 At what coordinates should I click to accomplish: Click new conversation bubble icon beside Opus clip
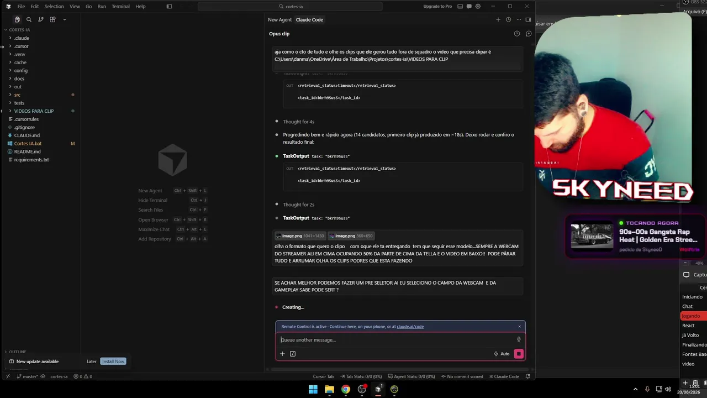click(529, 34)
